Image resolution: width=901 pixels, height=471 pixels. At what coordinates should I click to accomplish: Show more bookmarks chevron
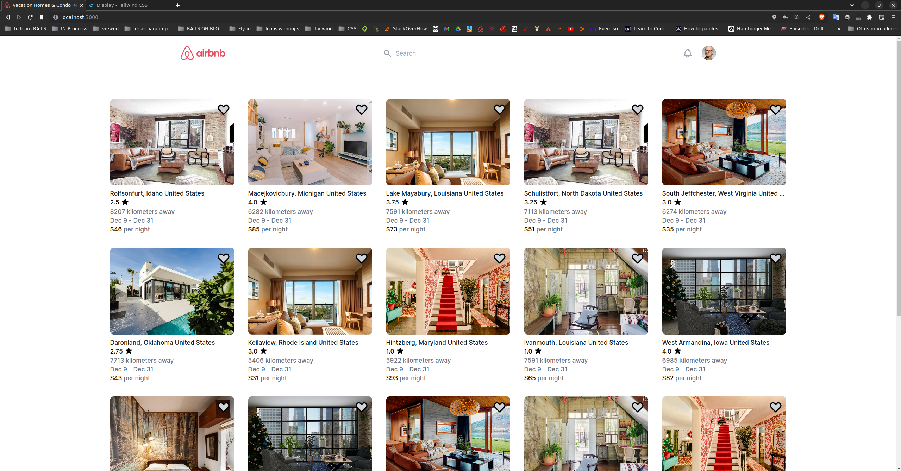point(839,29)
